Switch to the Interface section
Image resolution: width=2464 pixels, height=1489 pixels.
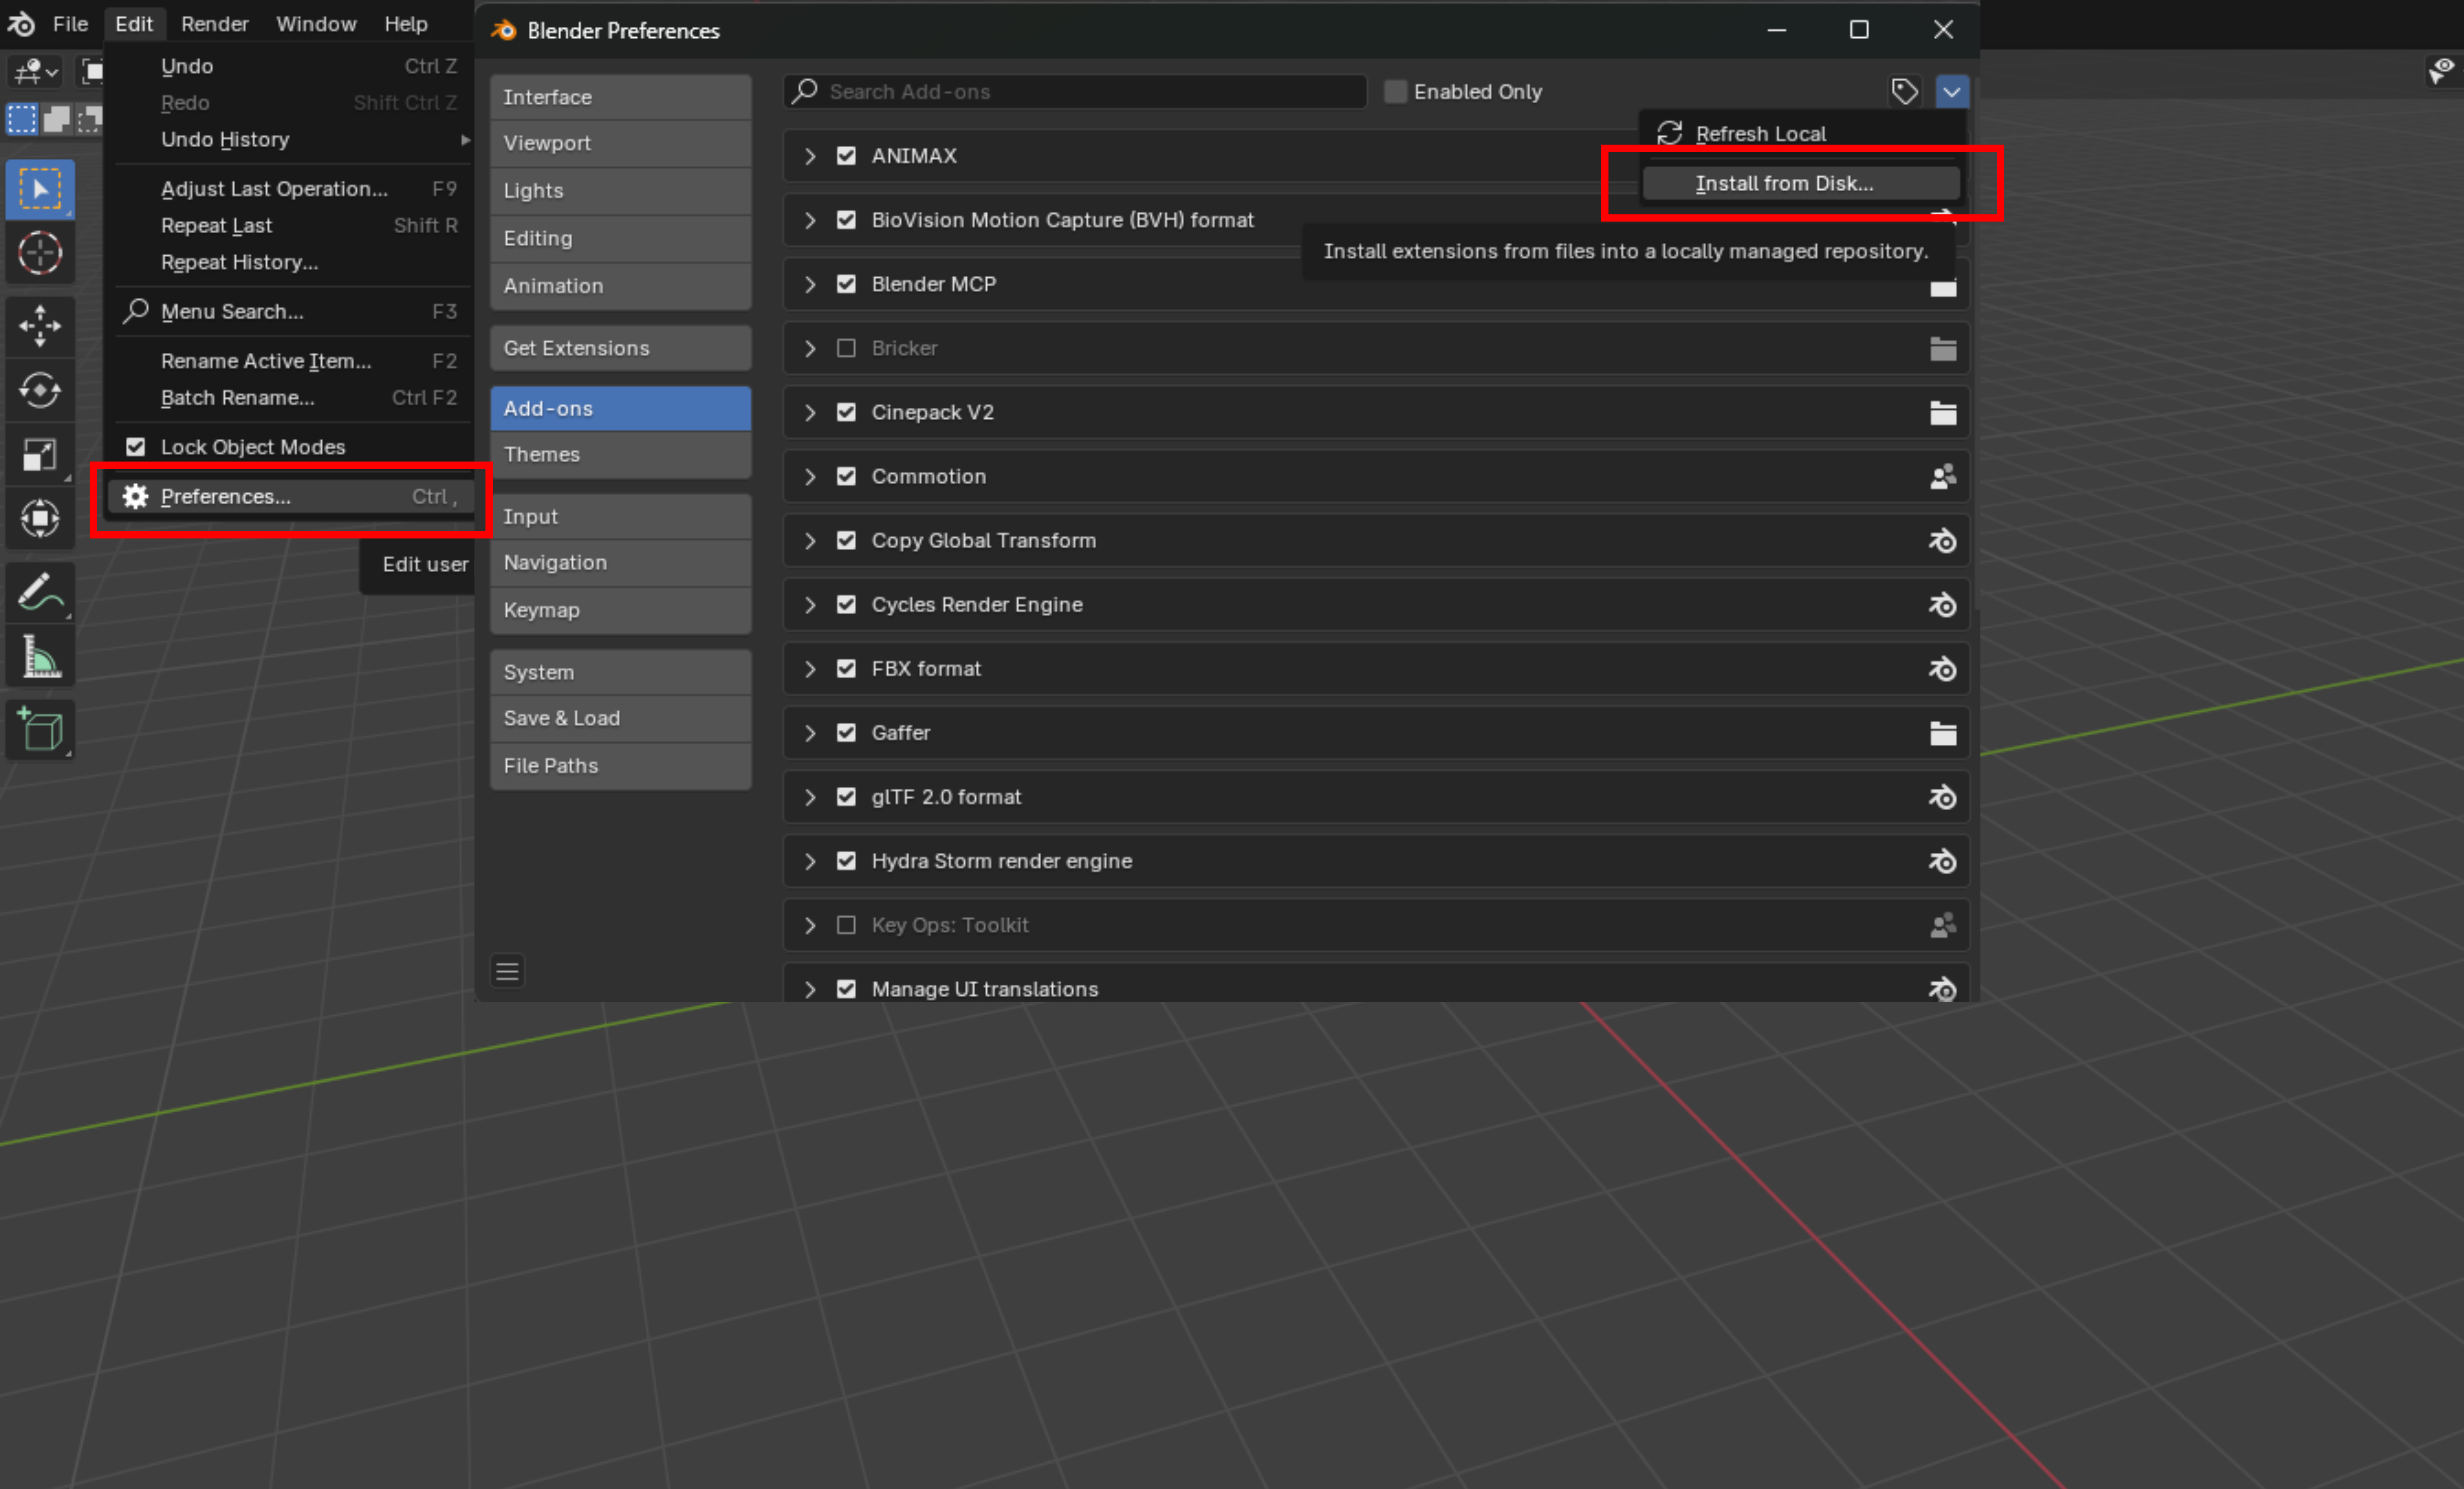620,97
